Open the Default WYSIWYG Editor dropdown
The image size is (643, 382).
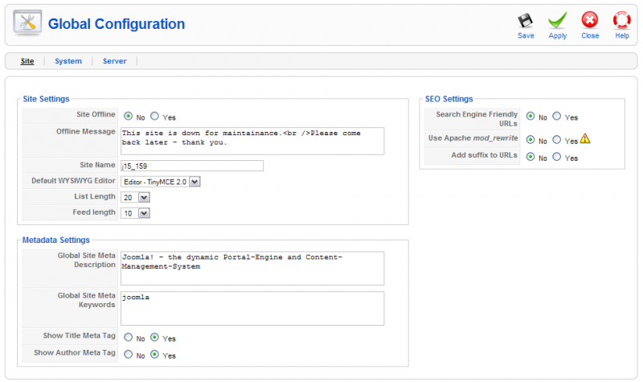pos(160,182)
